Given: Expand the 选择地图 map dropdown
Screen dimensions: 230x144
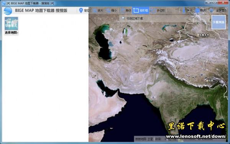Looking at the screenshot, I should coord(11,33).
